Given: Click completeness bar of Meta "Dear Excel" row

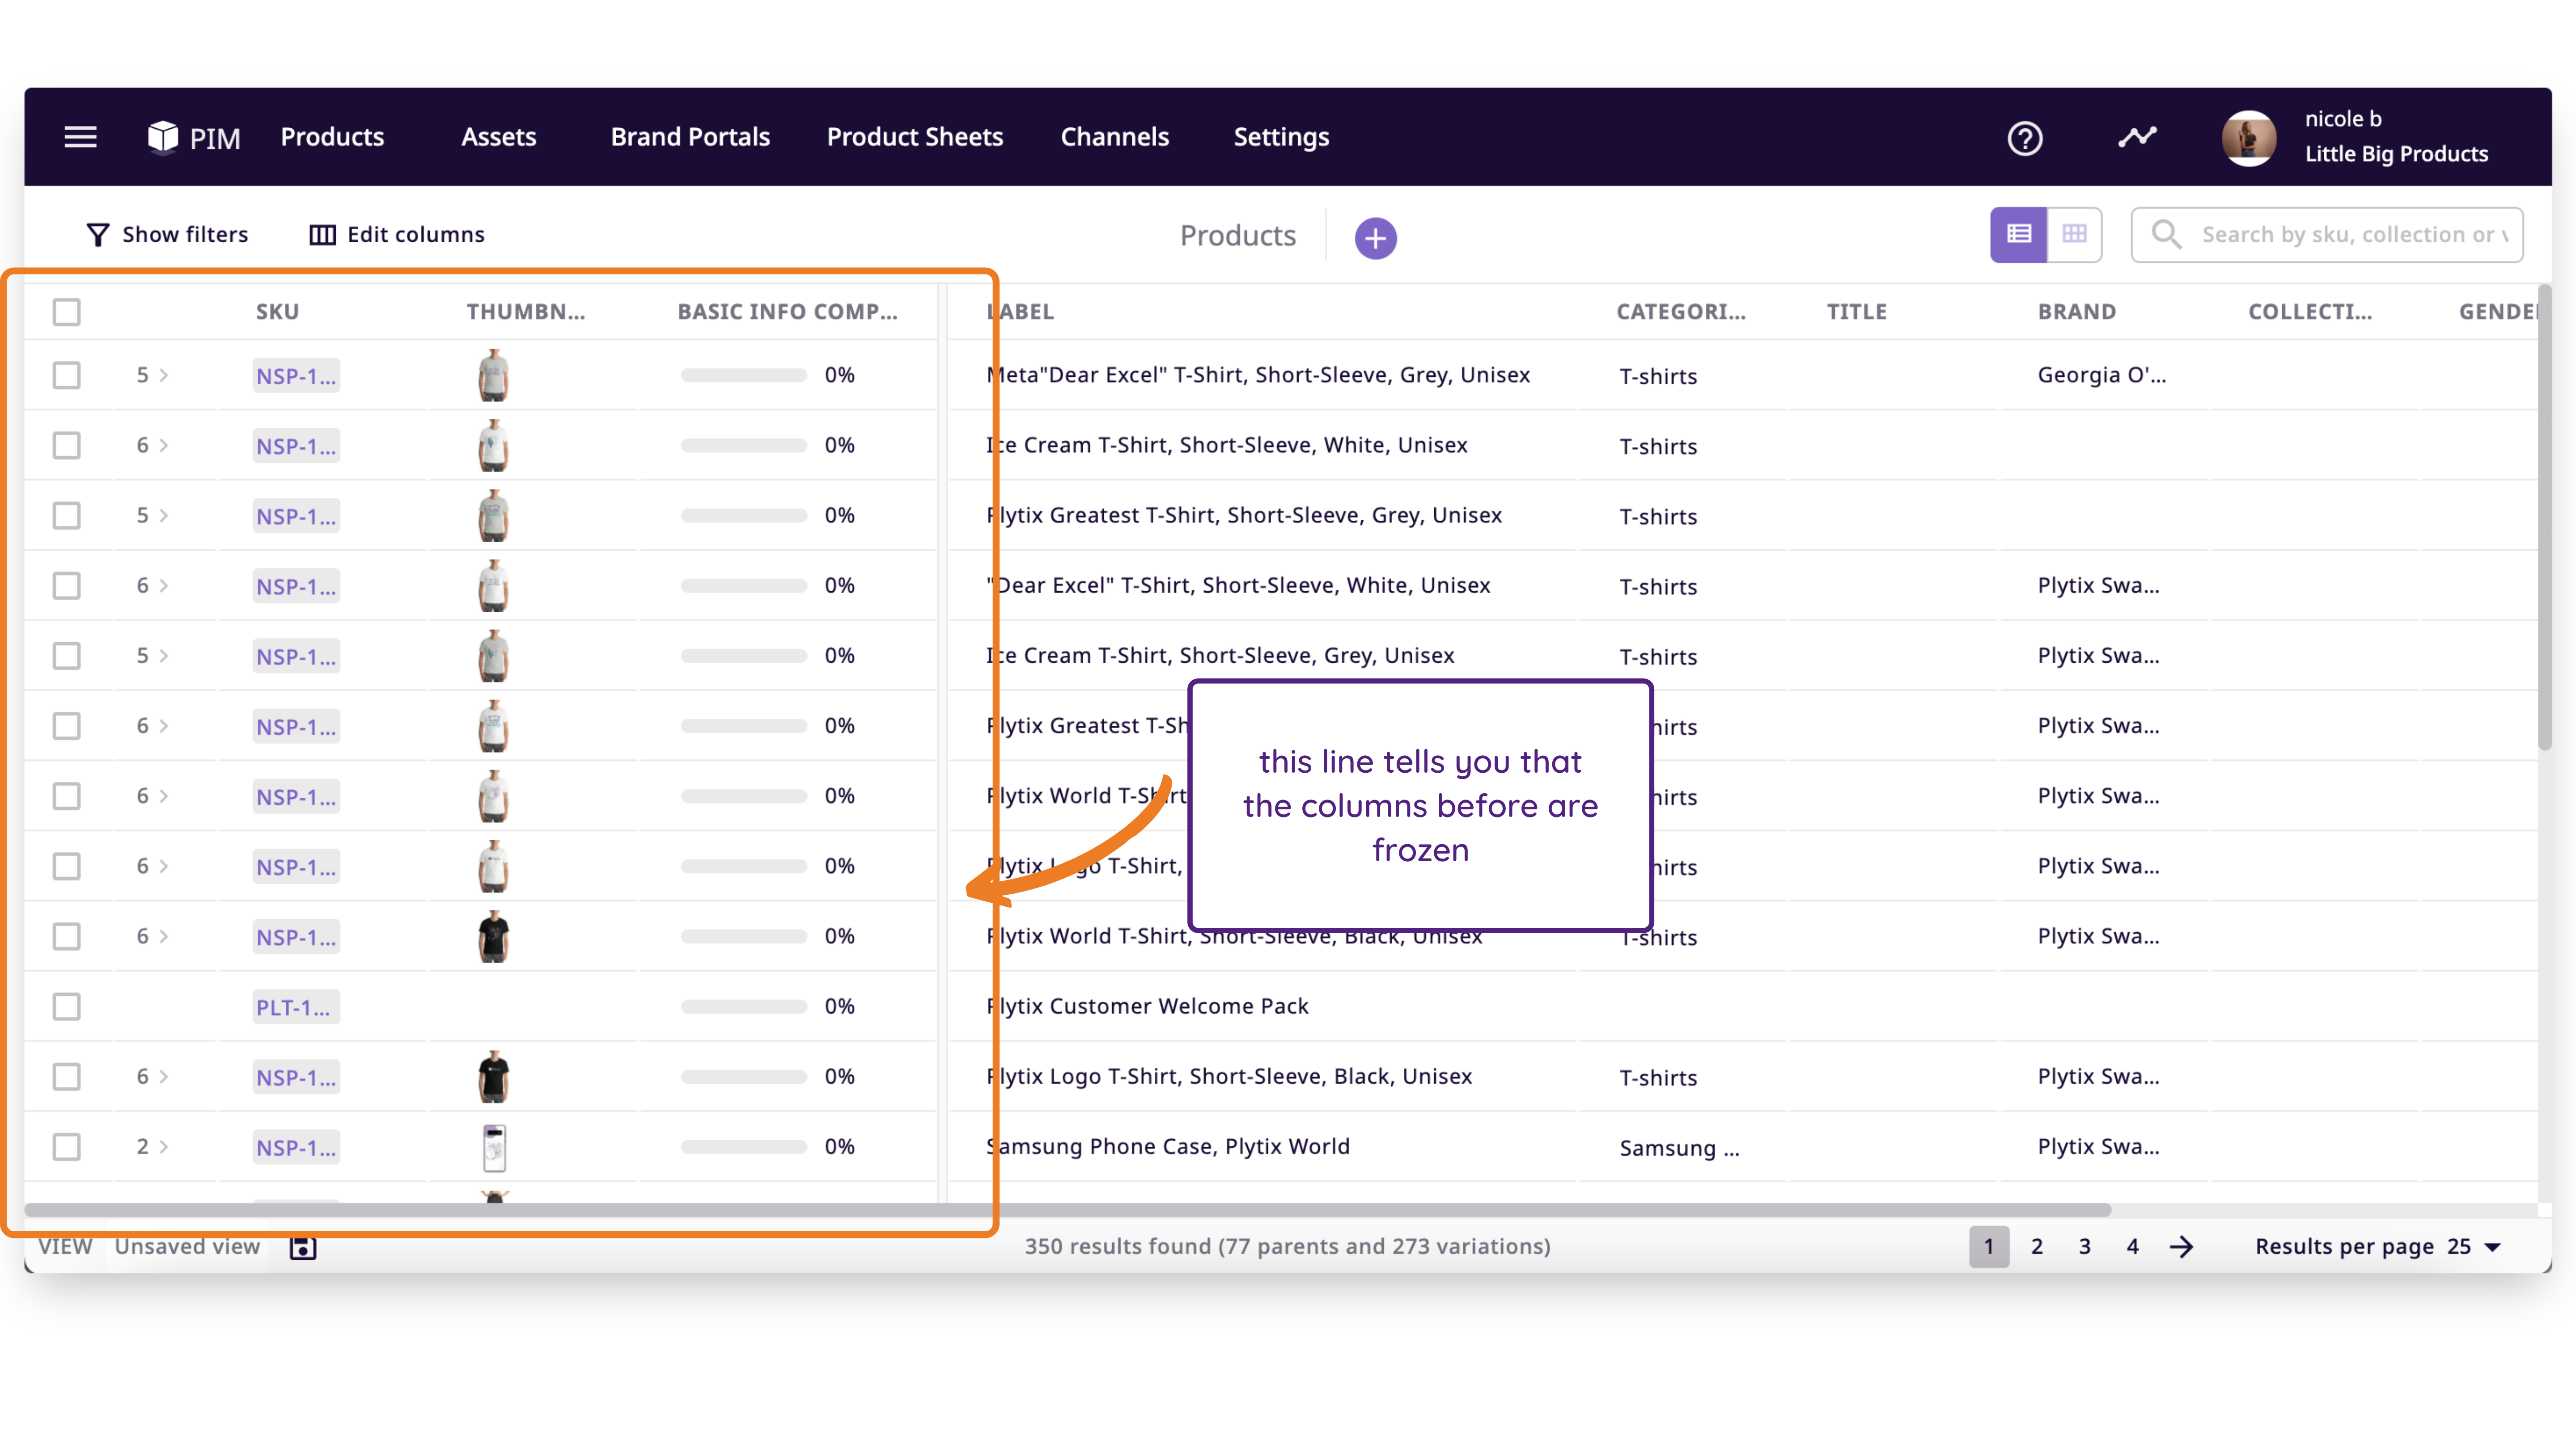Looking at the screenshot, I should tap(744, 376).
